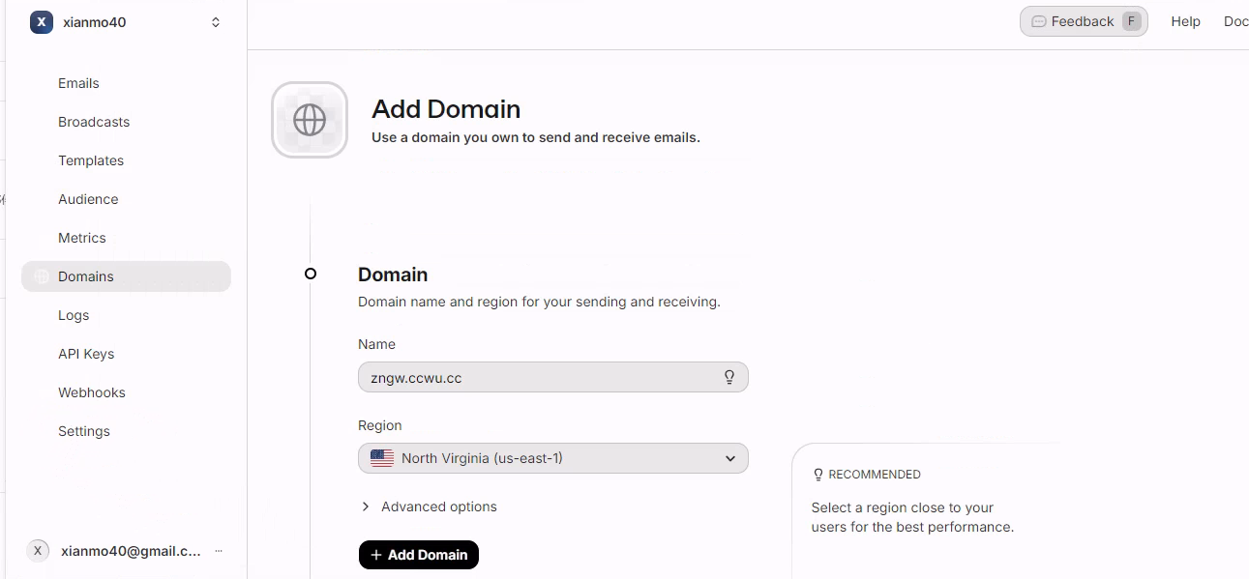The height and width of the screenshot is (579, 1249).
Task: Open the three-dot account menu
Action: coord(219,551)
